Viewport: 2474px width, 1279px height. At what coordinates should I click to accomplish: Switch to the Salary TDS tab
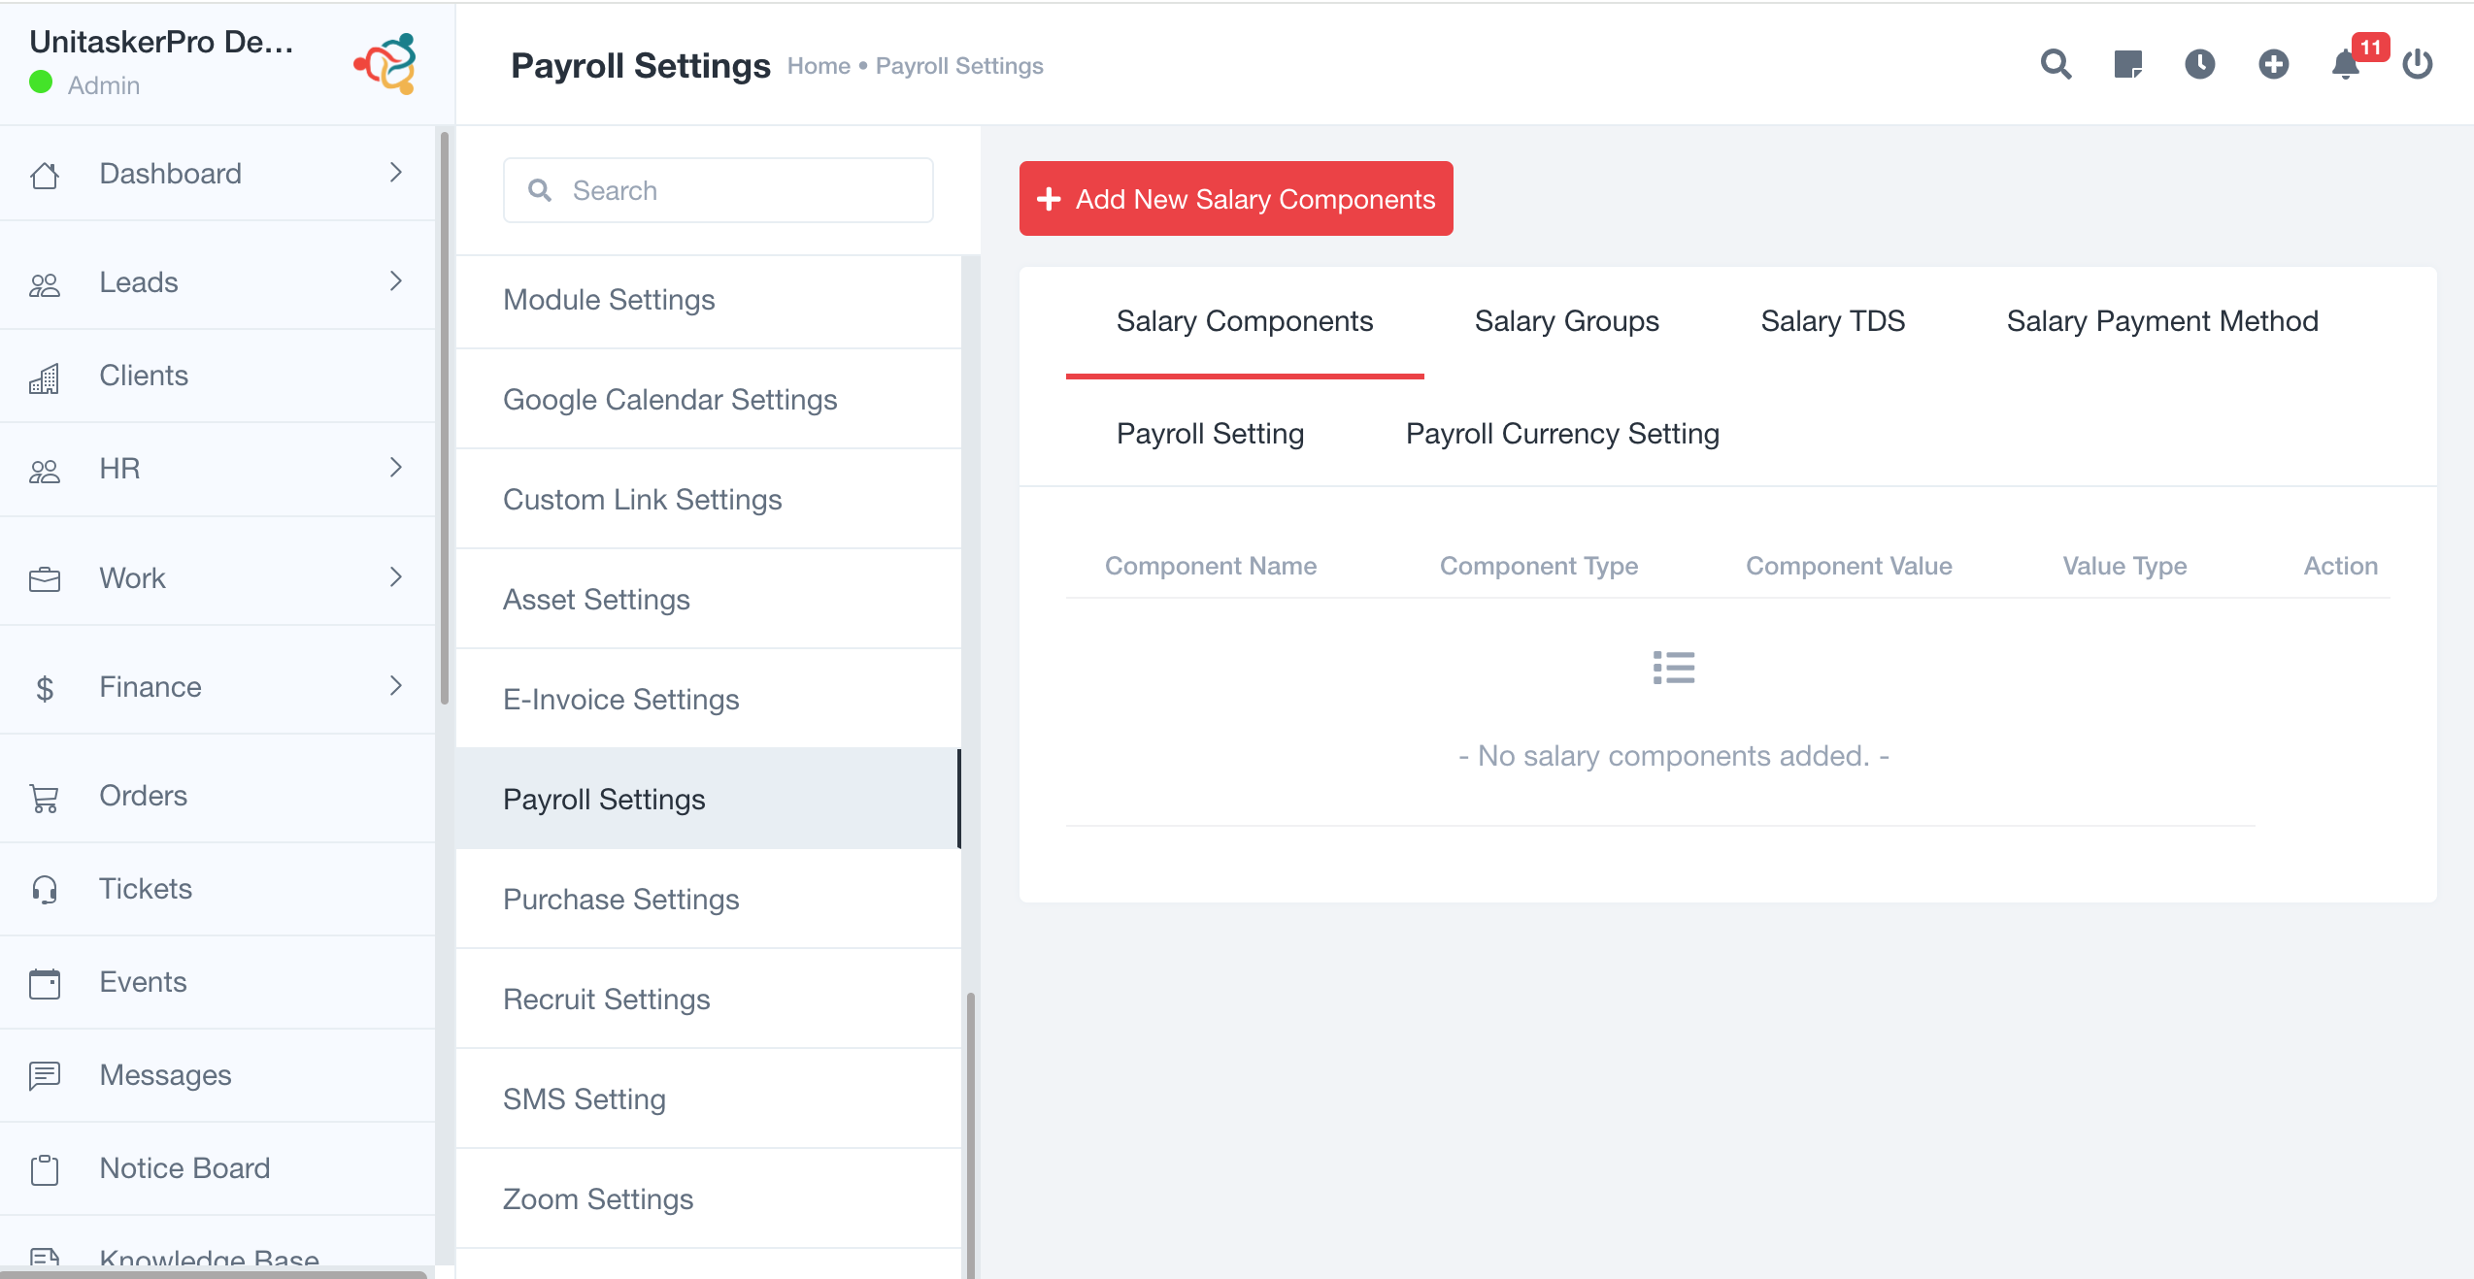1833,321
